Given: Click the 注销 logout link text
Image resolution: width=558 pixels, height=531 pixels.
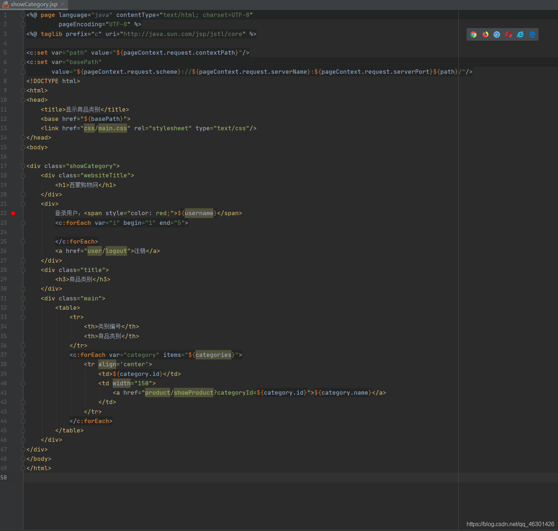Looking at the screenshot, I should pyautogui.click(x=140, y=251).
